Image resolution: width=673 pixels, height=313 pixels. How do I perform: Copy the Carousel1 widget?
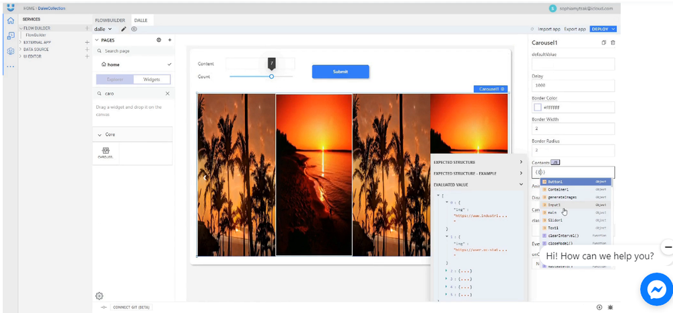click(x=604, y=43)
